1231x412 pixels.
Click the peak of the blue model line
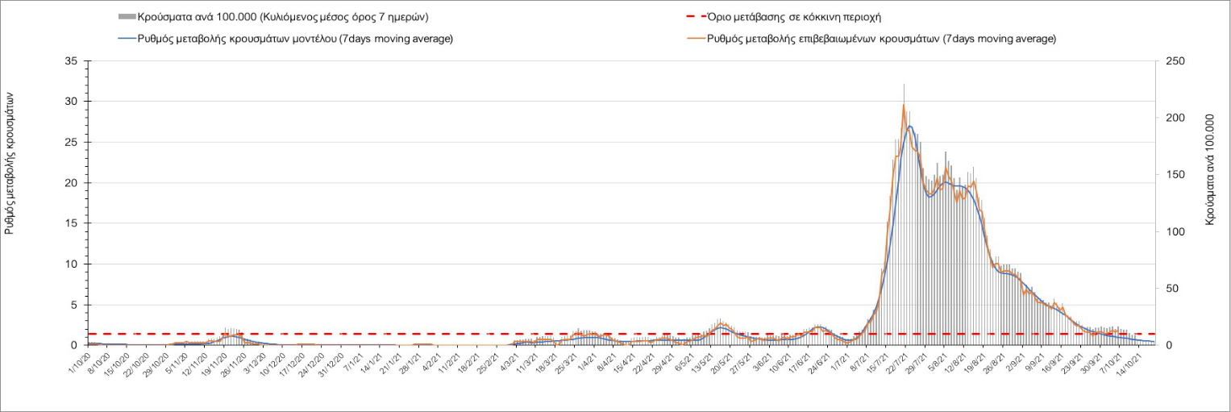point(909,126)
